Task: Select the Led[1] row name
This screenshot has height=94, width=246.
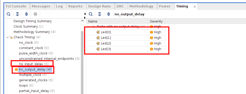Action: [106, 38]
